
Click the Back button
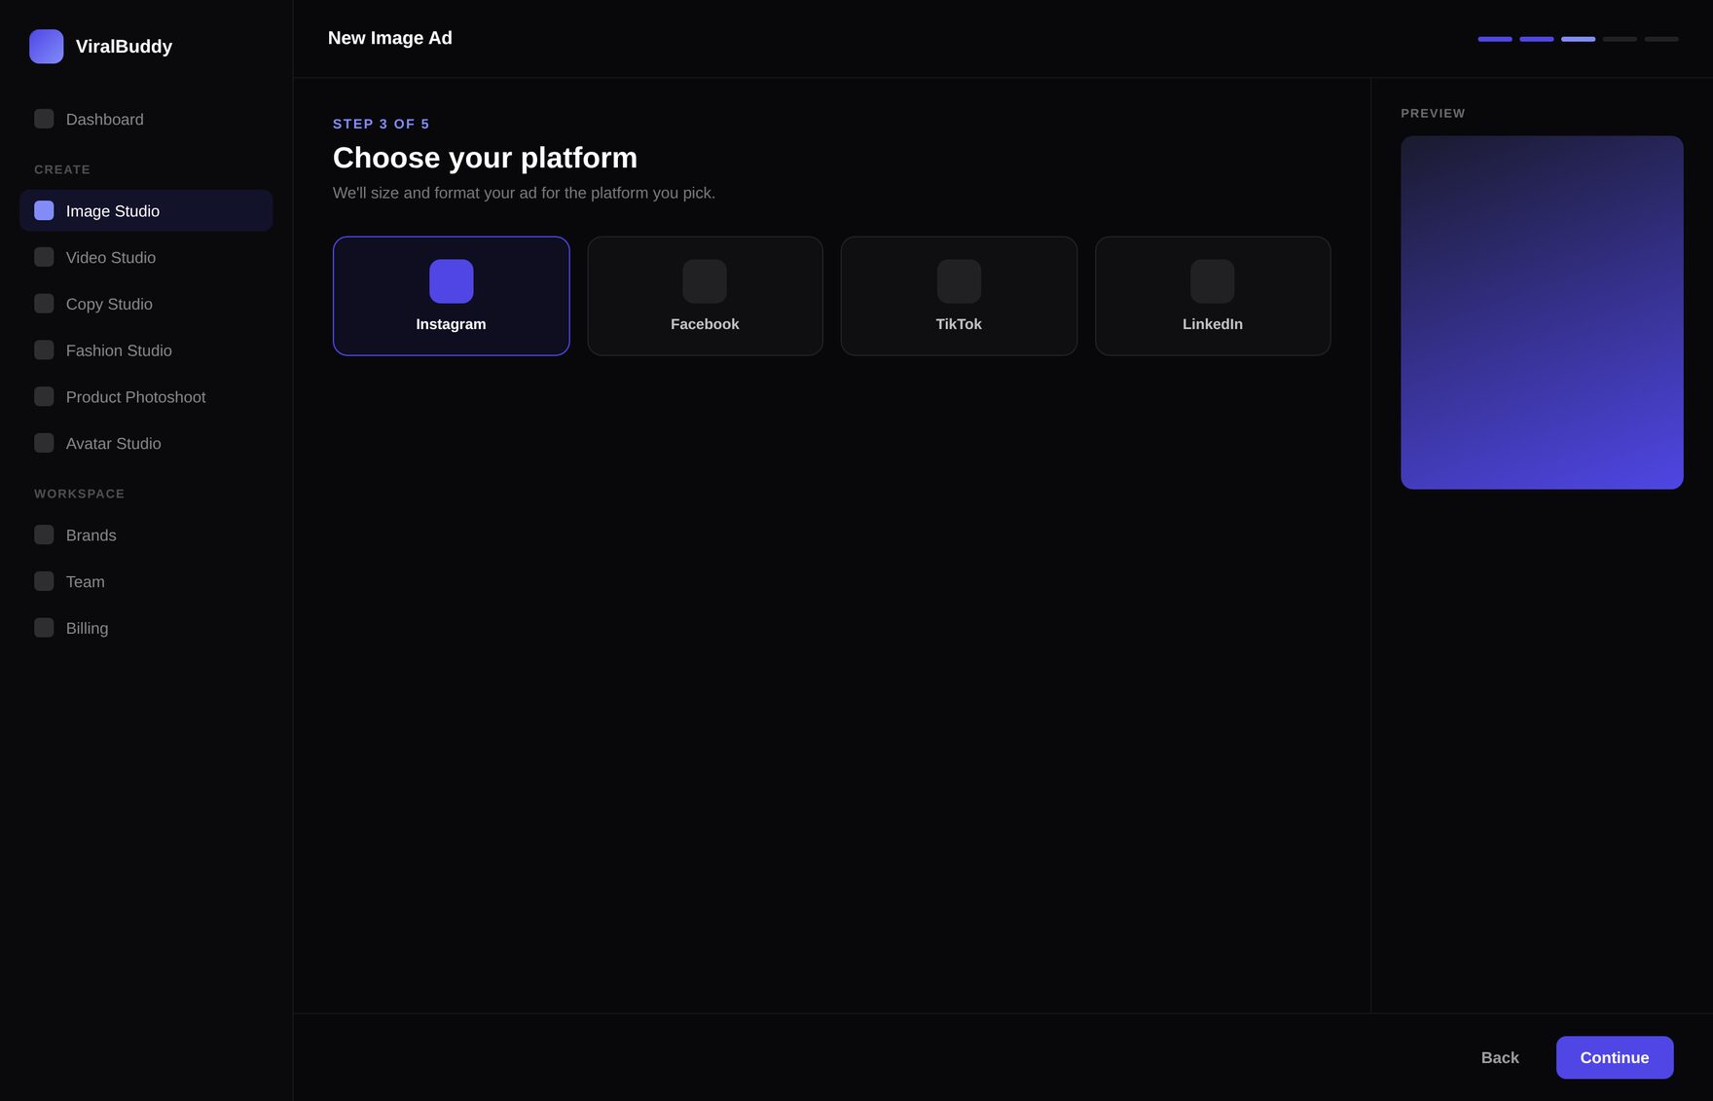(x=1500, y=1057)
